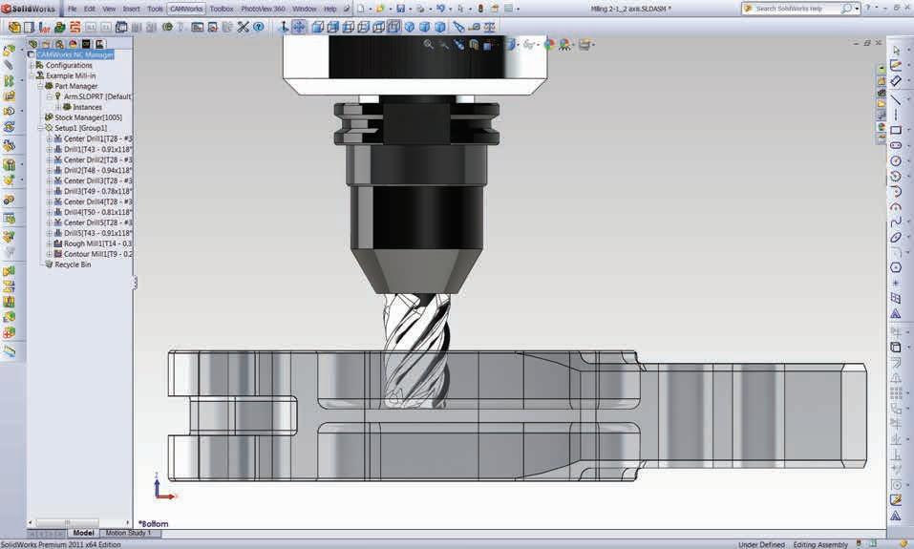Viewport: 914px width, 549px height.
Task: Click the Apply Scene icon in view toolbar
Action: click(564, 45)
